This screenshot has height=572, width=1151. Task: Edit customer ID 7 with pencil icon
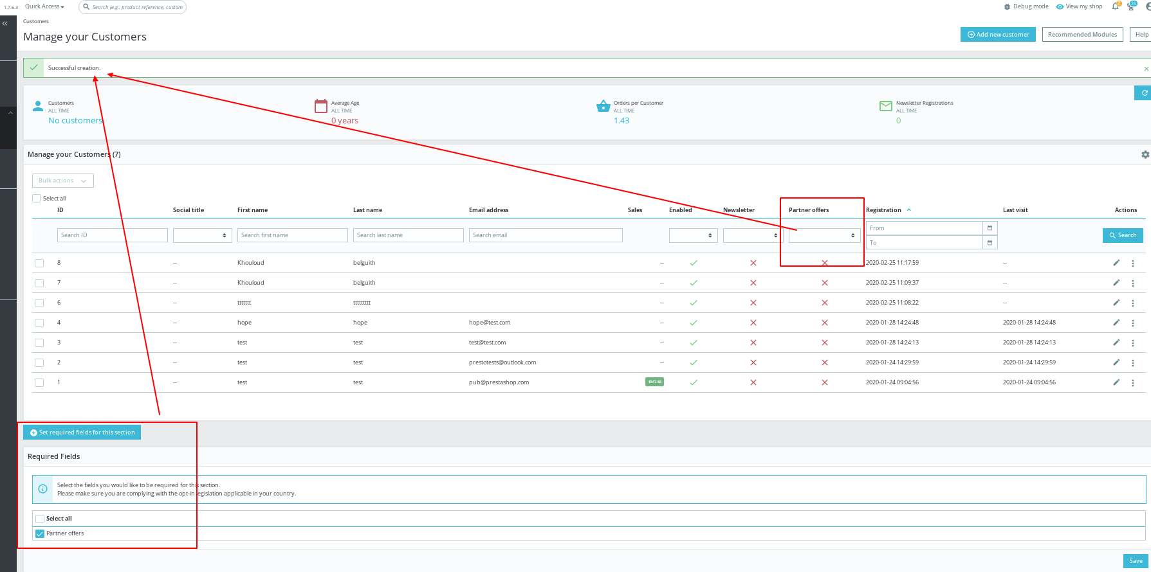click(x=1116, y=283)
